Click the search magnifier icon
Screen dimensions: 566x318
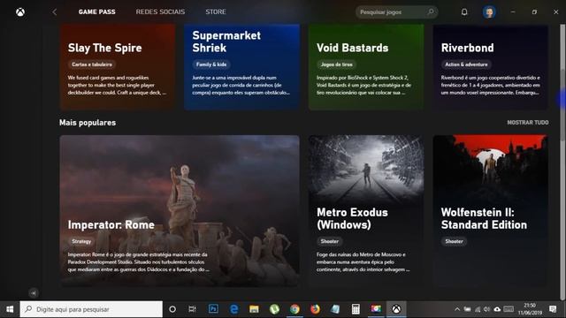(x=431, y=11)
